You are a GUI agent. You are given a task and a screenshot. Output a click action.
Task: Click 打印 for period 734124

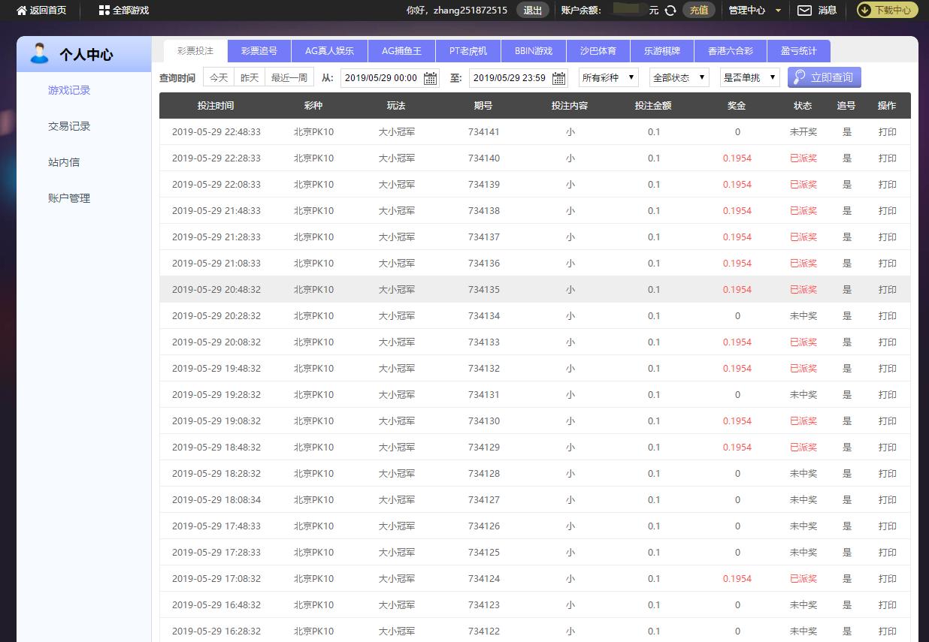(x=888, y=579)
